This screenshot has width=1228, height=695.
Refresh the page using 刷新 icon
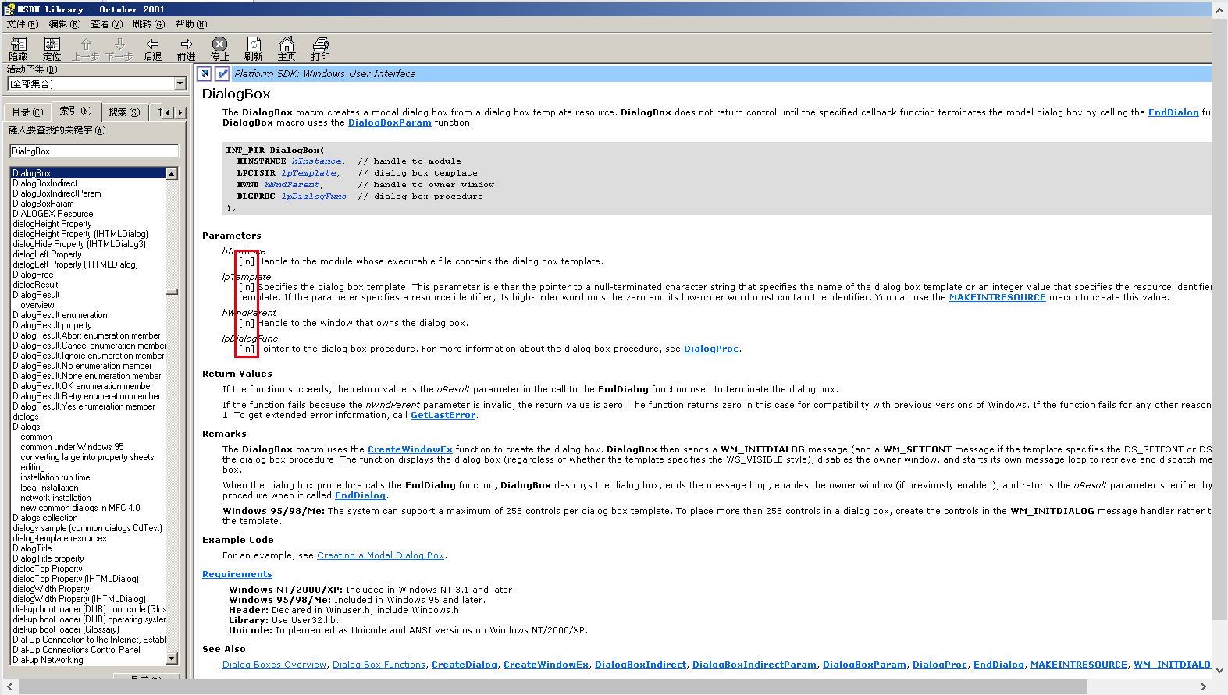click(x=253, y=48)
